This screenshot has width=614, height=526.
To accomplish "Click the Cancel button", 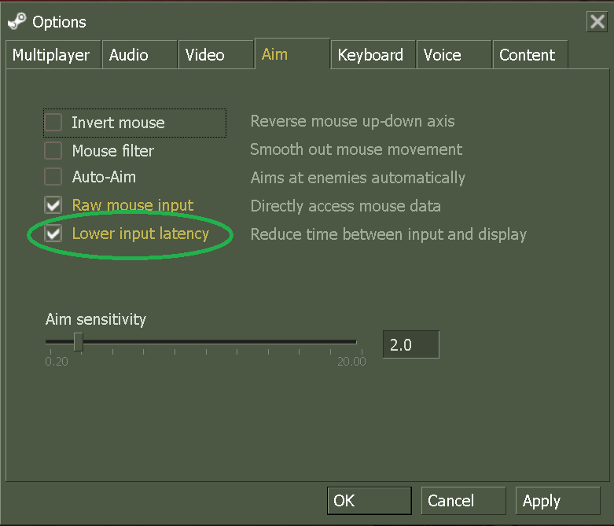I will [462, 501].
